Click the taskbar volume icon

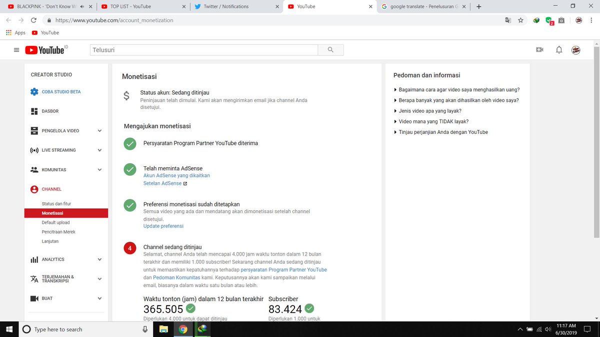(548, 330)
